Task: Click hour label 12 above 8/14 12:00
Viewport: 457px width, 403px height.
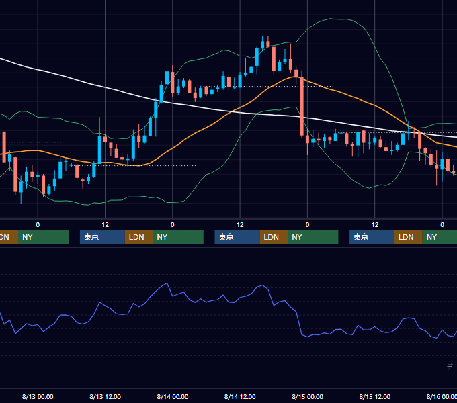Action: point(240,225)
